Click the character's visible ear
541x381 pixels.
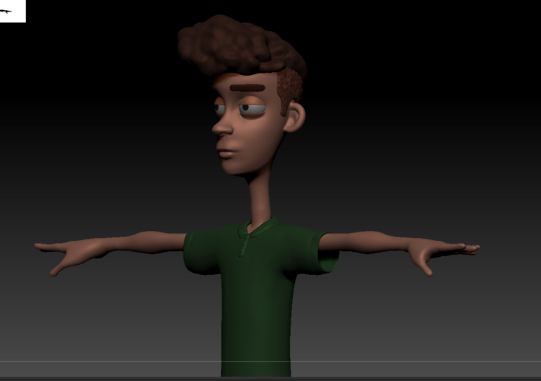pyautogui.click(x=294, y=117)
